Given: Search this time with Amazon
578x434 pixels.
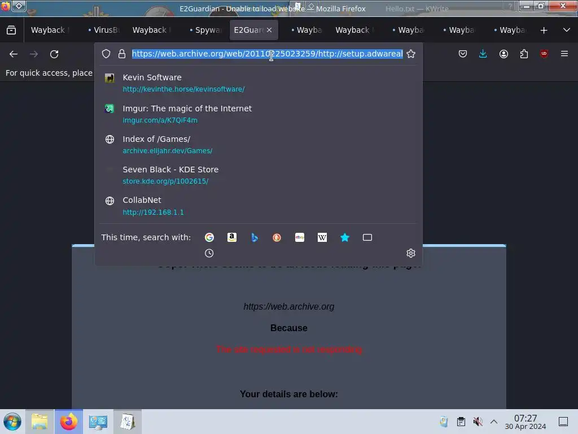Looking at the screenshot, I should tap(232, 237).
